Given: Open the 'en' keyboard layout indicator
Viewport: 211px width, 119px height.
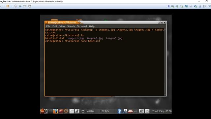Looking at the screenshot, I should pyautogui.click(x=136, y=111).
